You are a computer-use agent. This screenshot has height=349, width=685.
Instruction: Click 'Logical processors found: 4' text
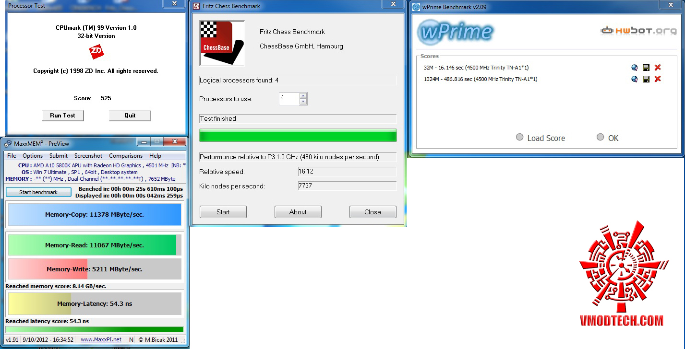(x=239, y=81)
